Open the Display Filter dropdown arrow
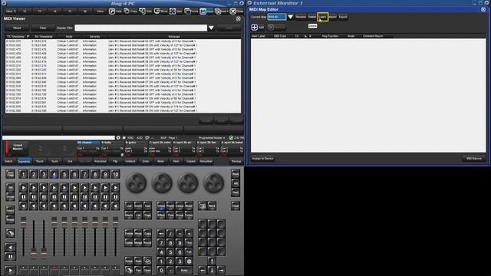Screen dimensions: 491x276 tap(212, 28)
